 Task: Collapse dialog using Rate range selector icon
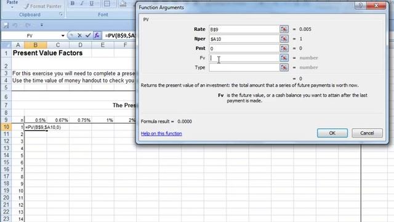tap(284, 29)
